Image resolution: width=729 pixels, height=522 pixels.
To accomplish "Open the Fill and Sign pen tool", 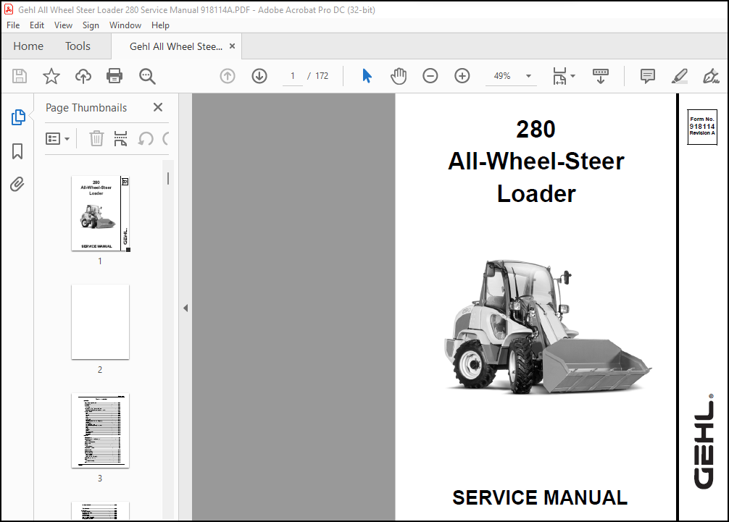I will coord(711,76).
